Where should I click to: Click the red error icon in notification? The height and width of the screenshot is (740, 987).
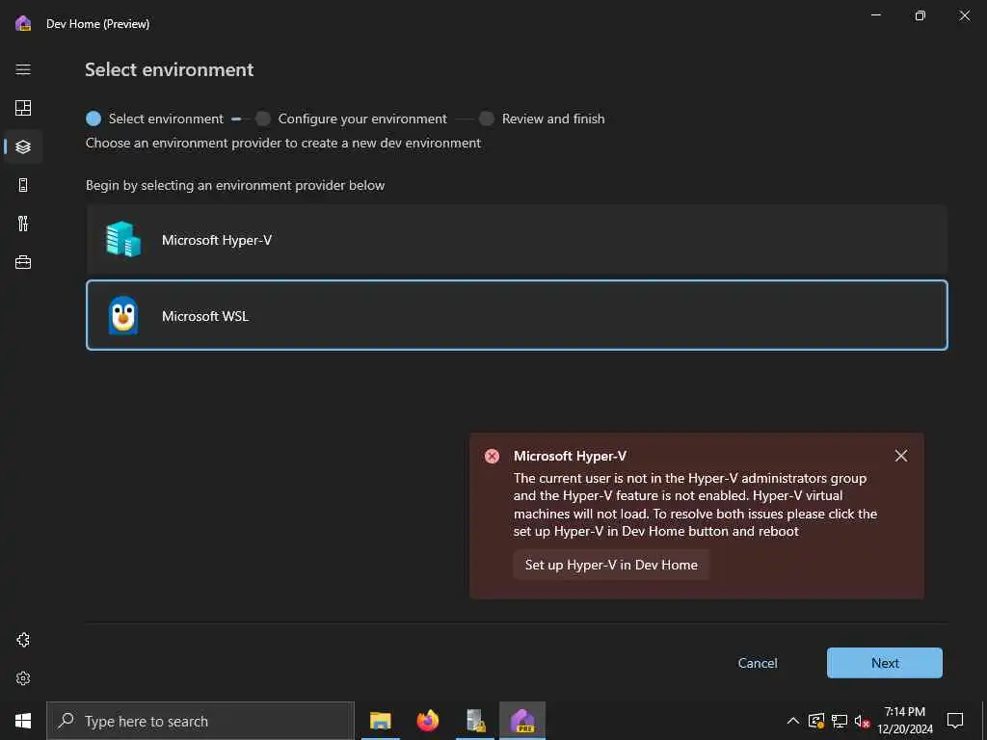[x=492, y=456]
